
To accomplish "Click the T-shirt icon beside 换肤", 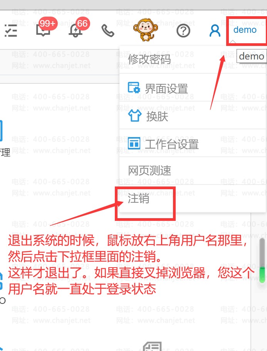I will pyautogui.click(x=134, y=116).
